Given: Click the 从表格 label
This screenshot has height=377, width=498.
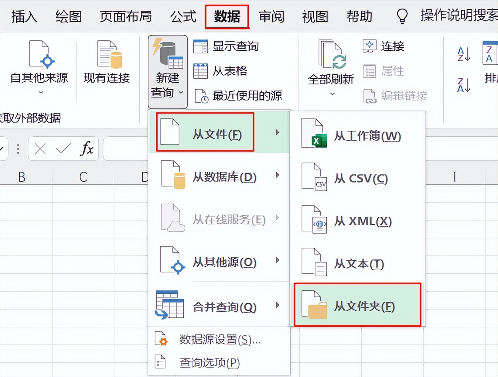Looking at the screenshot, I should pos(230,71).
